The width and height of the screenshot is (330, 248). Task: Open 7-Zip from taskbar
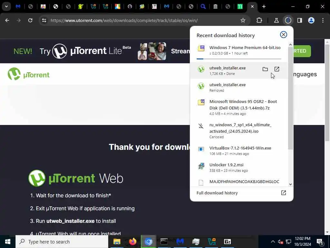pos(227,242)
